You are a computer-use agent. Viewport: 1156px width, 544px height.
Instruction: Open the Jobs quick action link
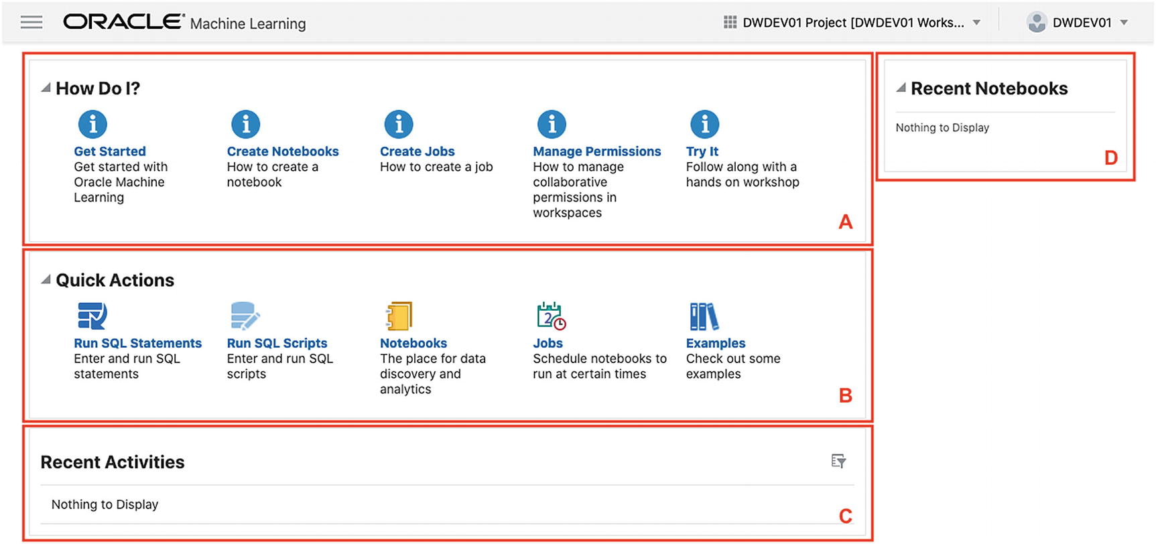pos(548,343)
